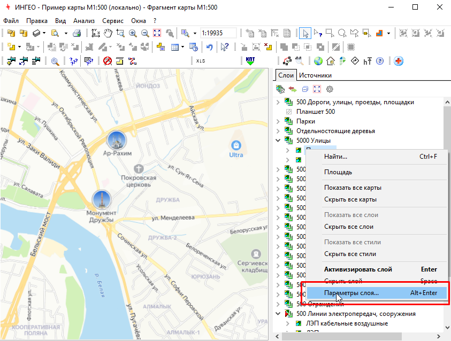Click the globe icon in toolbar
The image size is (451, 341).
coord(318,61)
